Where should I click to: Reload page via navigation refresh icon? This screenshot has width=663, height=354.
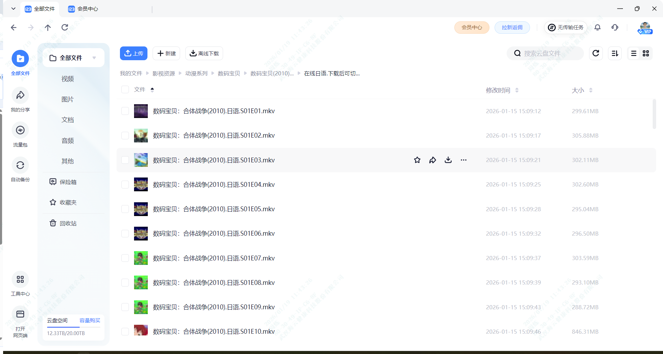65,28
